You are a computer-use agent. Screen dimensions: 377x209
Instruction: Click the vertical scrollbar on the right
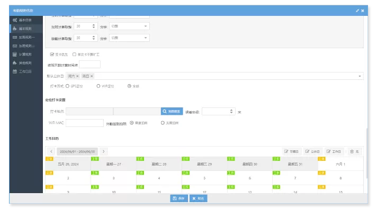tap(366, 153)
